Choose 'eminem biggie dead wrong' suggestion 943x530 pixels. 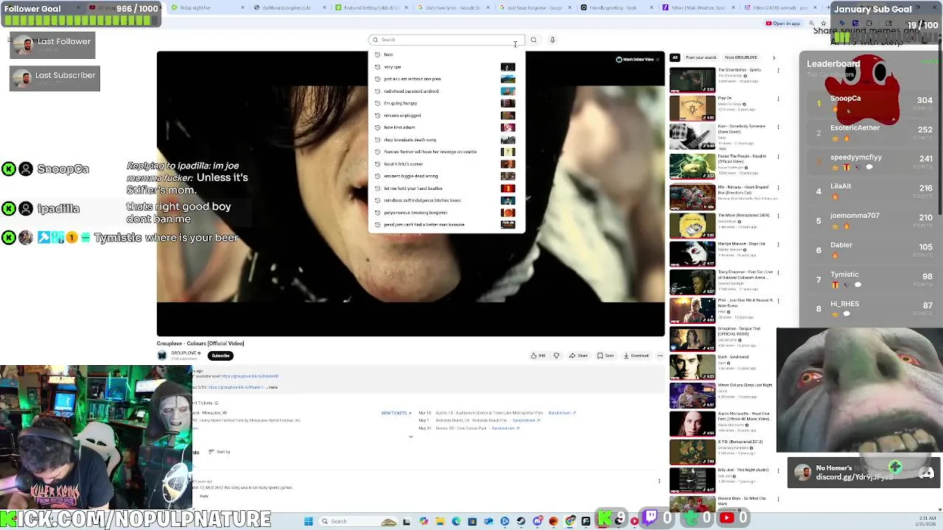coord(446,176)
